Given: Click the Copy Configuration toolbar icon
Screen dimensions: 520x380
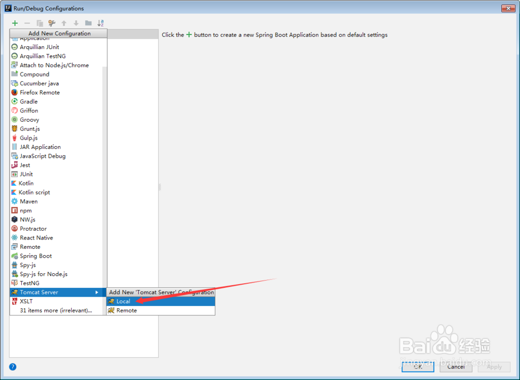Looking at the screenshot, I should click(40, 23).
